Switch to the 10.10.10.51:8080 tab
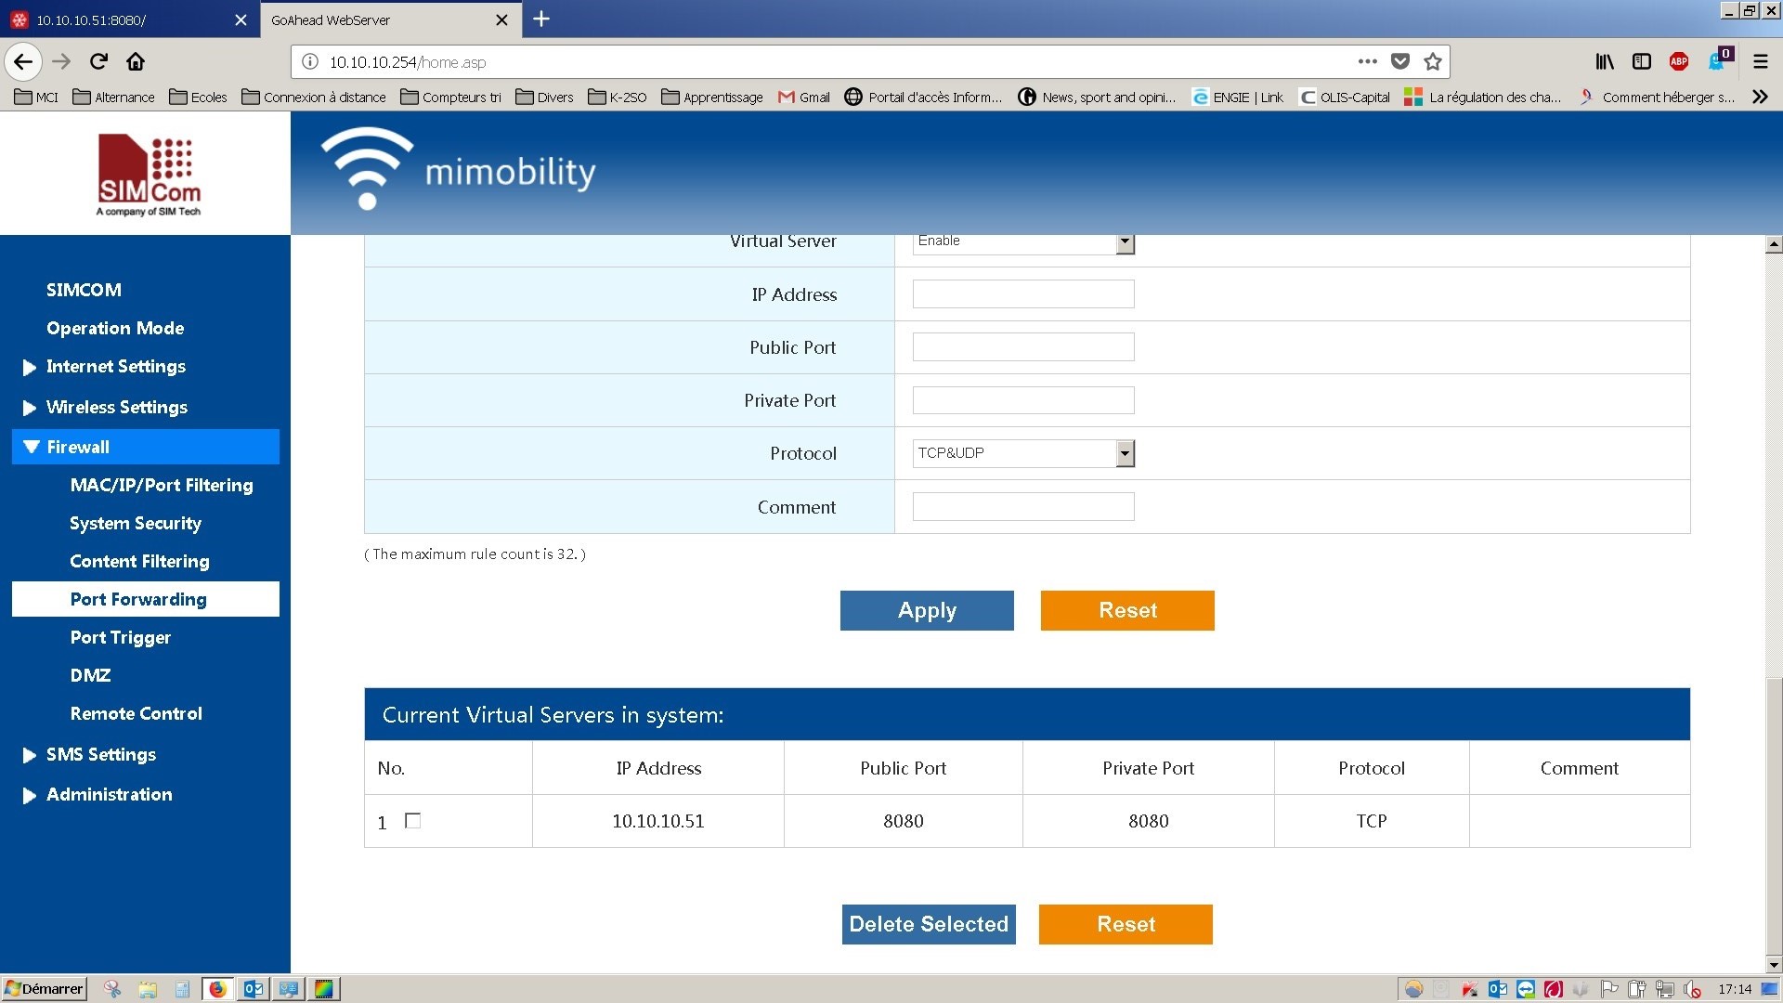The image size is (1783, 1003). (111, 20)
